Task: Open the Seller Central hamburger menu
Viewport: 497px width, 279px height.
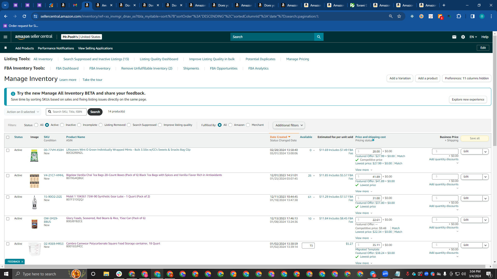Action: tap(5, 37)
